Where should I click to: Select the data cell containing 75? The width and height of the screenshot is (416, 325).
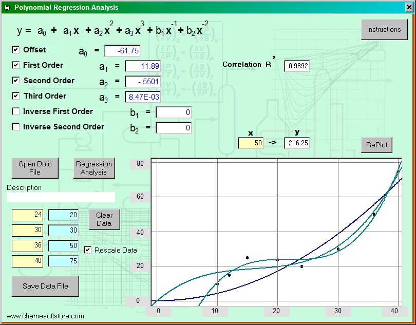[x=63, y=261]
